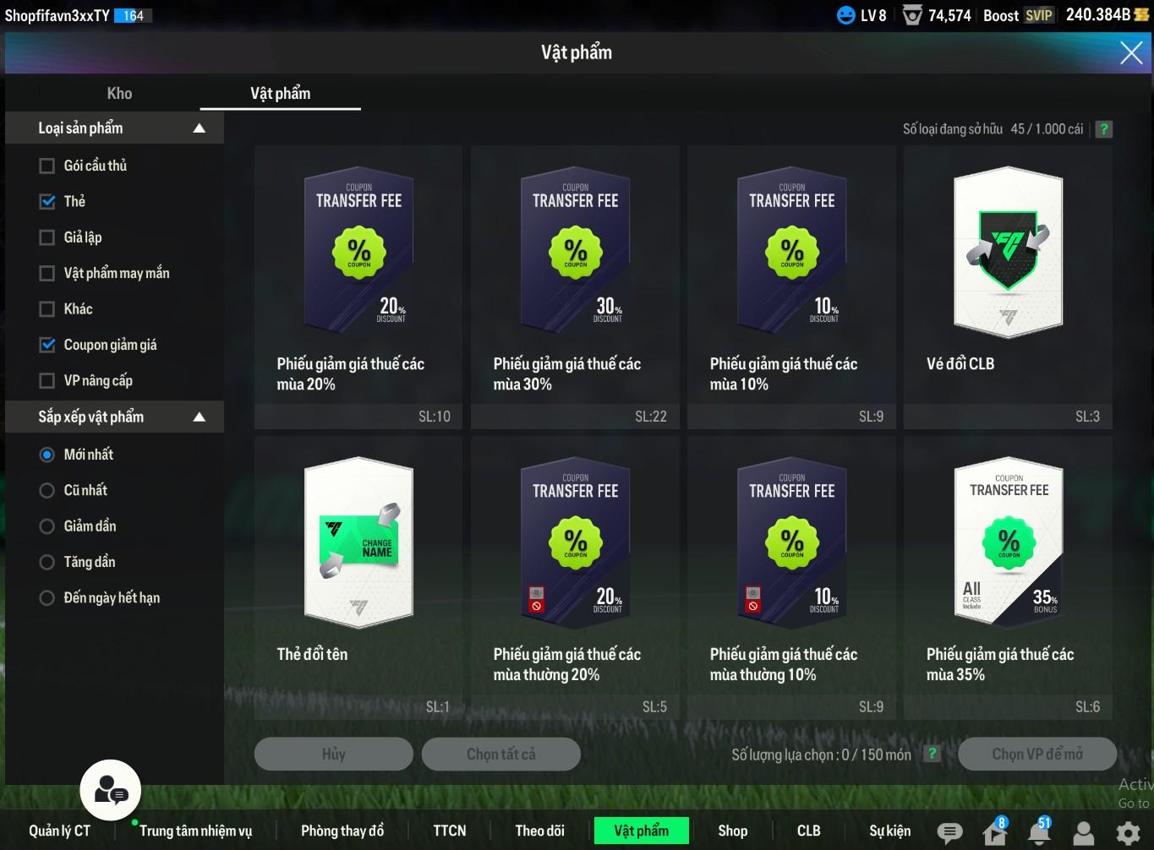Enable the Gói cầu thủ checkbox
The image size is (1154, 850).
[47, 166]
